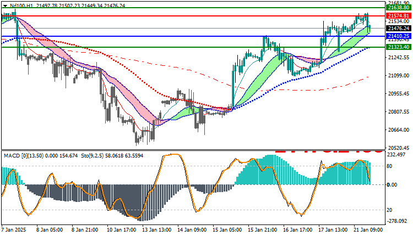Click the 21242.55 value on price scale
This screenshot has width=413, height=236.
coord(399,57)
